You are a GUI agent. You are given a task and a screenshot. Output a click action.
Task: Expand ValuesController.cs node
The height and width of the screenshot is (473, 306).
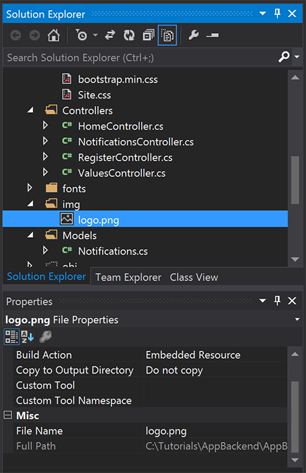tap(45, 172)
